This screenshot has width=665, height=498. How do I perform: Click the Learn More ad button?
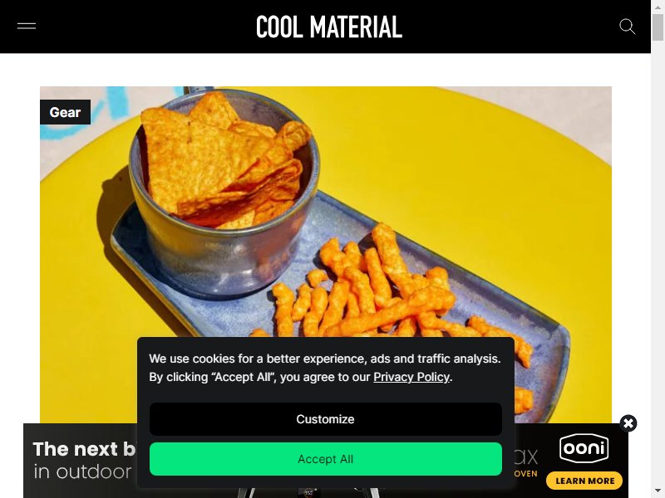point(584,481)
